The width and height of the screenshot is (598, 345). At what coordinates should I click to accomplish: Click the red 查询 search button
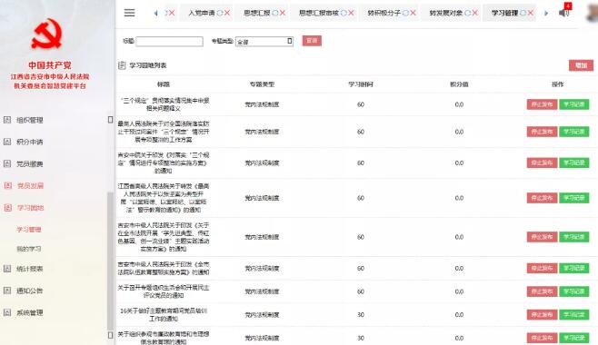pos(312,41)
